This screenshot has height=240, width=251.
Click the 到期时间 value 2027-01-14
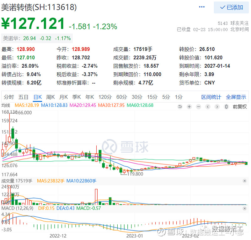(217, 66)
